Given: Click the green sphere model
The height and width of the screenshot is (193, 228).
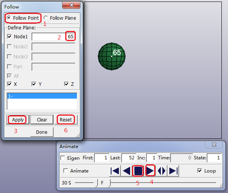Looking at the screenshot, I should click(111, 56).
